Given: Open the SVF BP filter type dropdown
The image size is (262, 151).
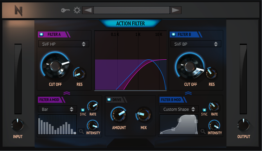Looking at the screenshot, I should (x=196, y=44).
